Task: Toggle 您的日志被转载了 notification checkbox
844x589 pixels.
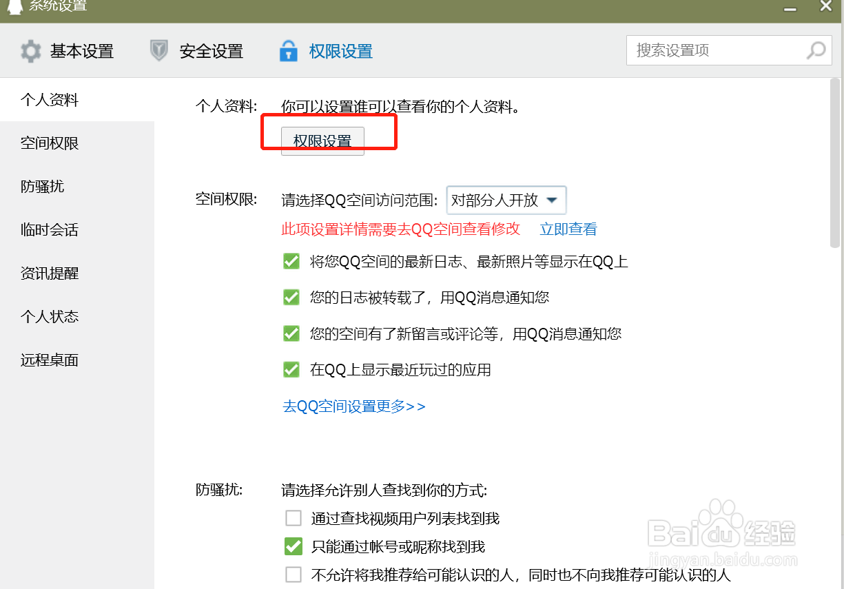Action: click(291, 298)
